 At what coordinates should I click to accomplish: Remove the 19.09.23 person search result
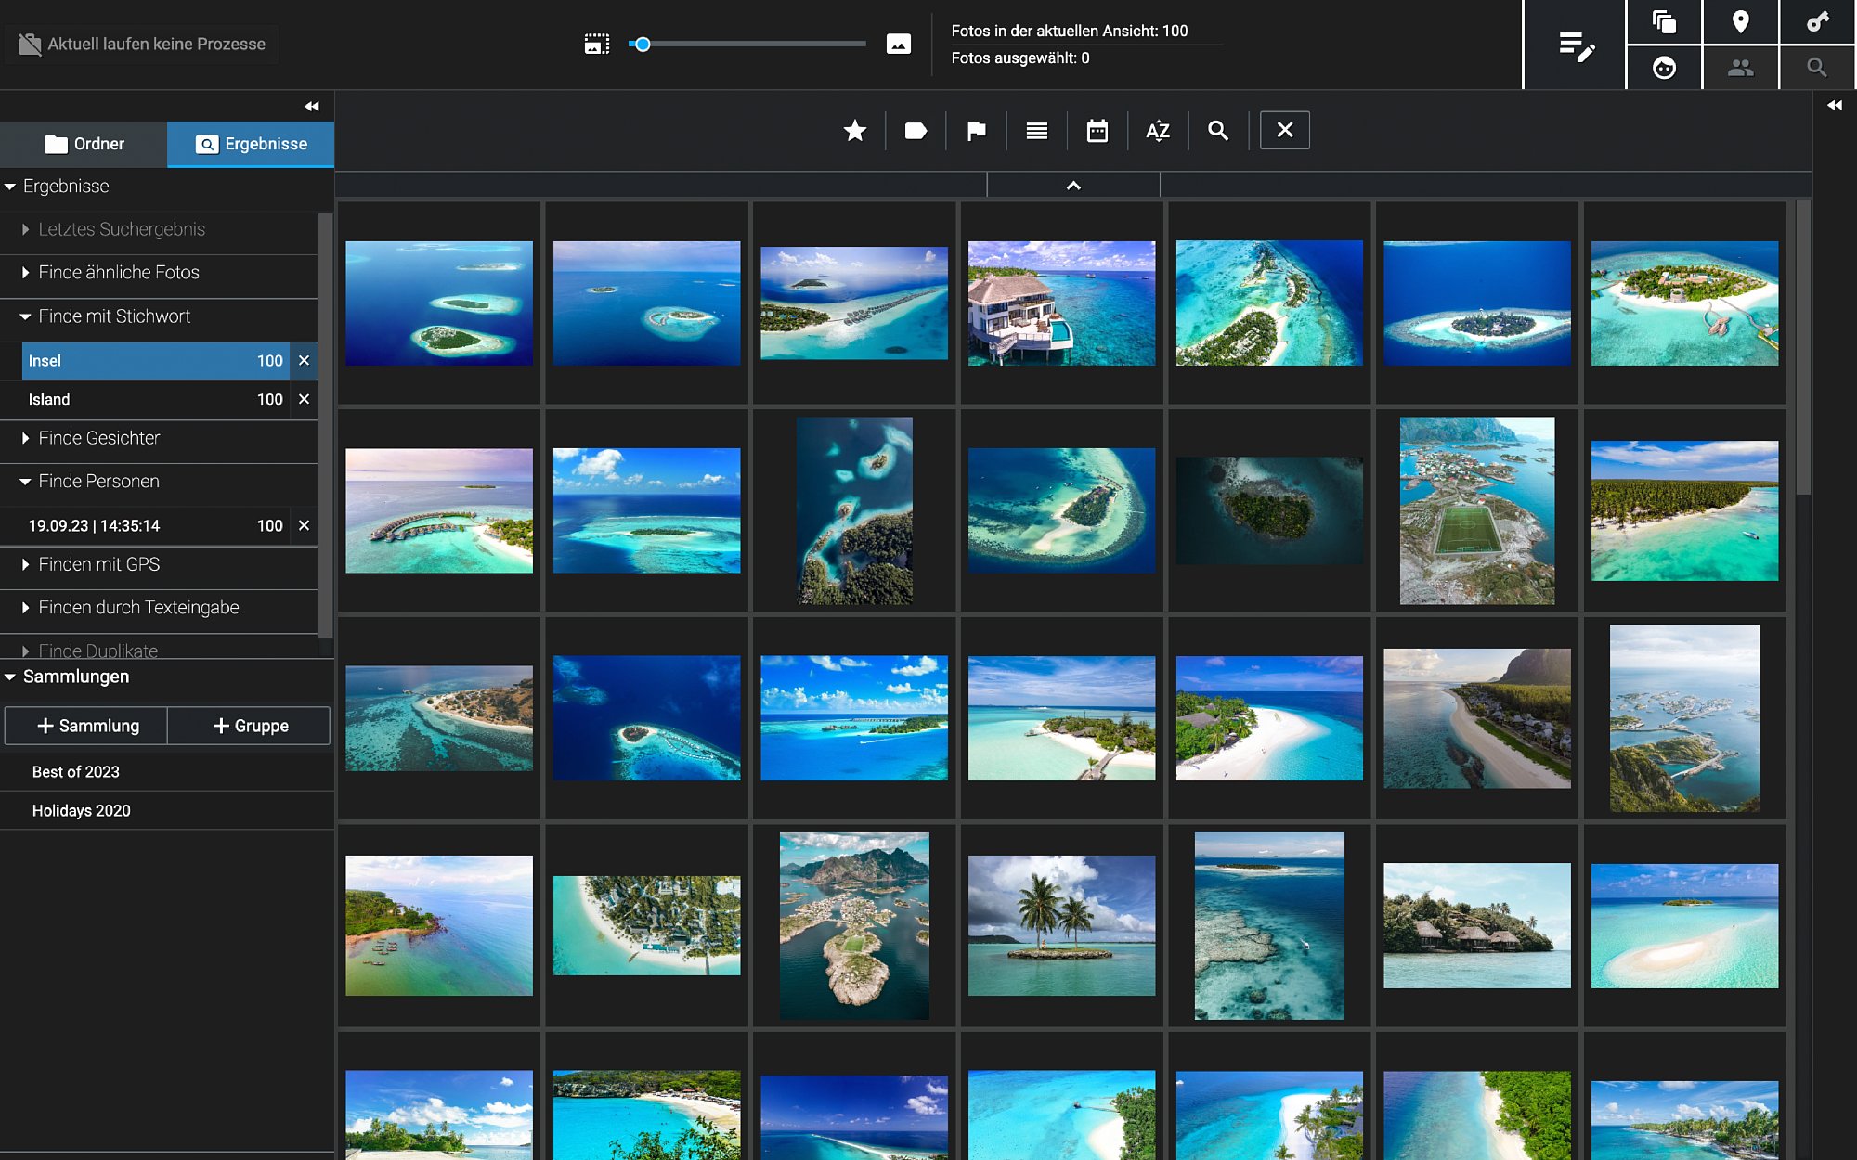(304, 526)
